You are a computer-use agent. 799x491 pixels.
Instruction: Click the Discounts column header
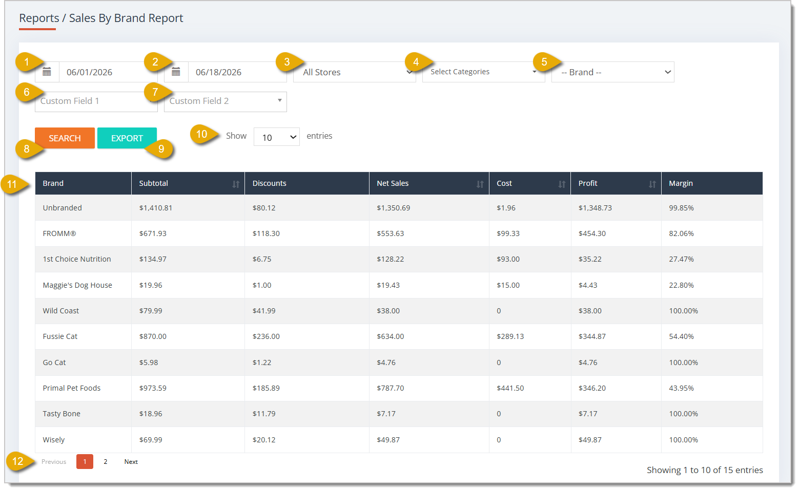(307, 183)
